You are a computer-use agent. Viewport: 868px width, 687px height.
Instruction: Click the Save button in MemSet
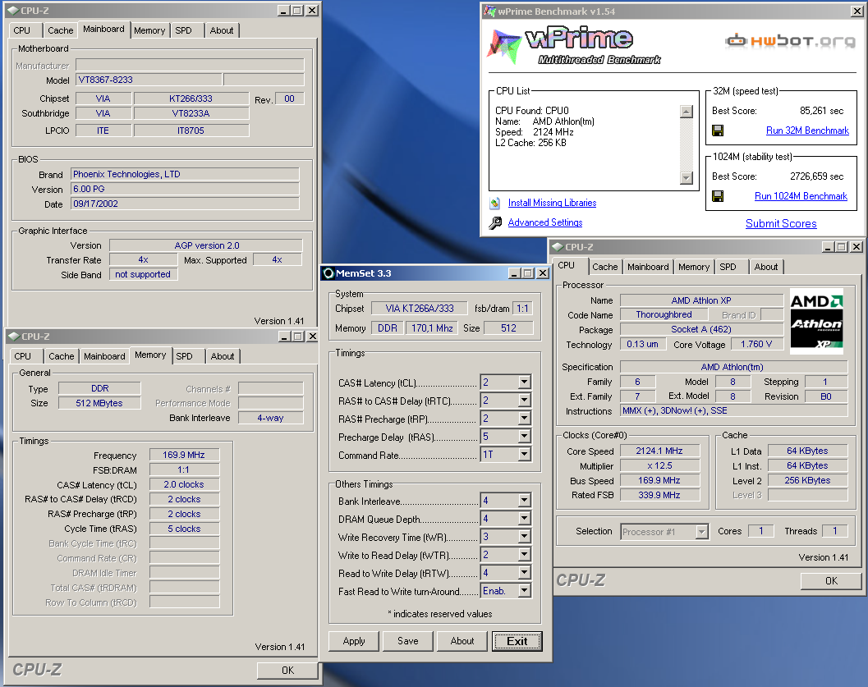[407, 641]
